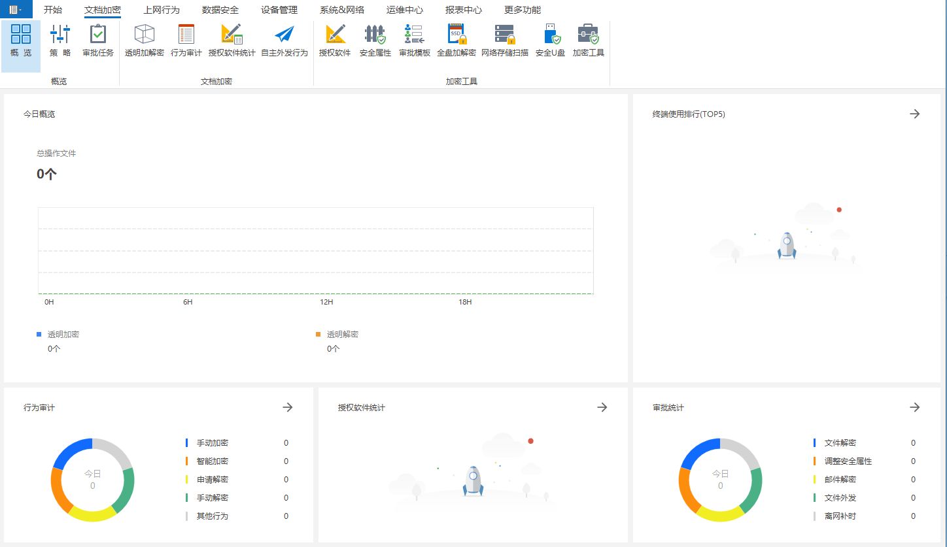Image resolution: width=947 pixels, height=547 pixels.
Task: Switch to the 开始 tab
Action: pyautogui.click(x=53, y=10)
